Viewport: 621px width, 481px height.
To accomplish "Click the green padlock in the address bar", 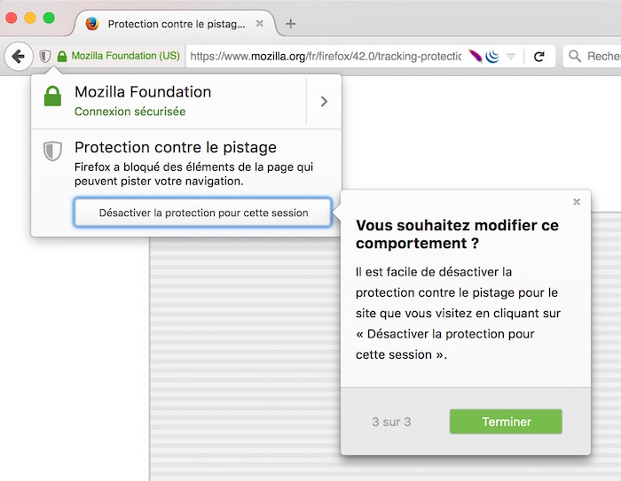I will coord(62,57).
